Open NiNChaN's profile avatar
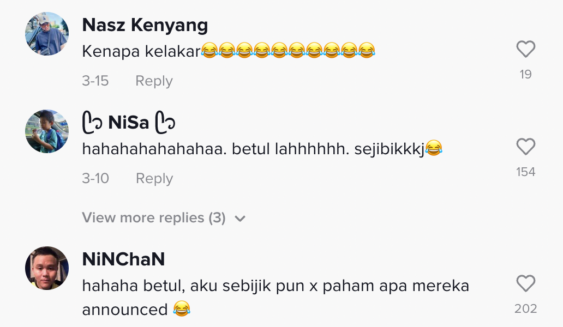Viewport: 563px width, 327px height. tap(47, 268)
